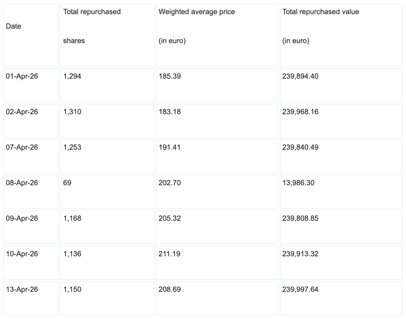Image resolution: width=406 pixels, height=319 pixels.
Task: Click the 183.18 price cell
Action: [x=217, y=121]
